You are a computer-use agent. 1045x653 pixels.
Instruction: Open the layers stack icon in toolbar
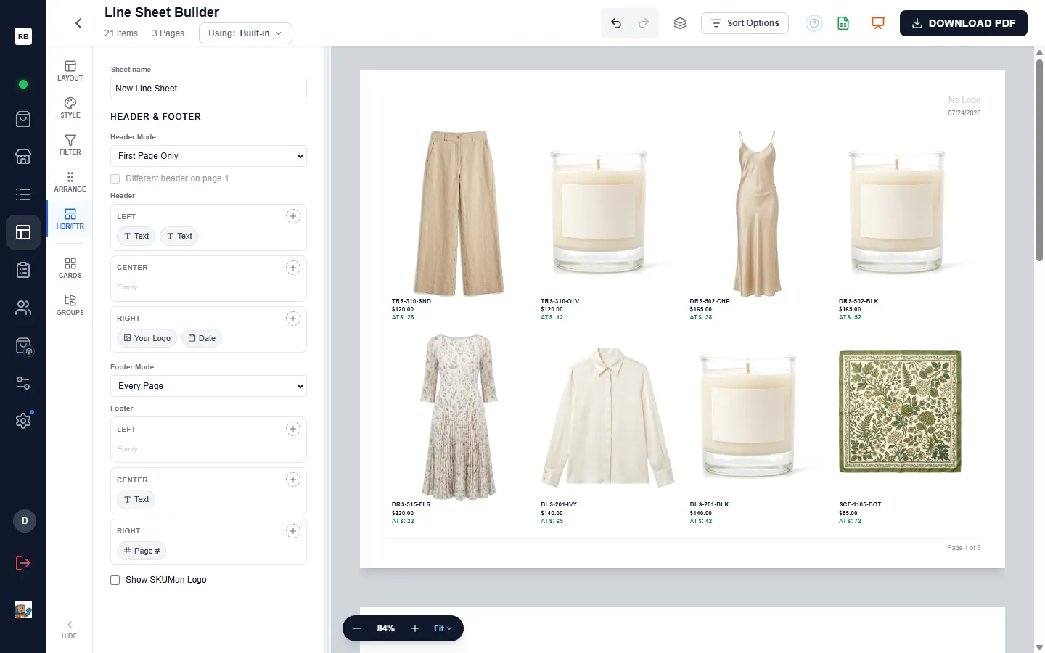(x=680, y=23)
